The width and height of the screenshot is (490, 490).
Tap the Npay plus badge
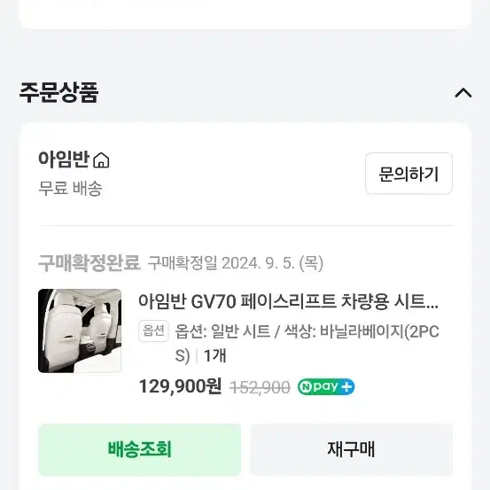coord(326,387)
